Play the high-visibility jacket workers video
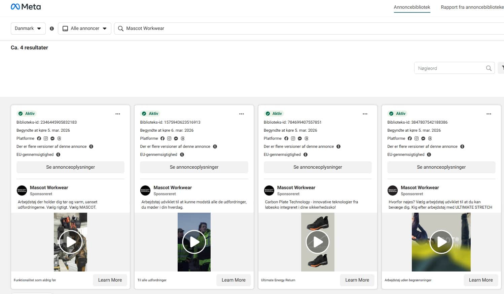 pyautogui.click(x=194, y=242)
